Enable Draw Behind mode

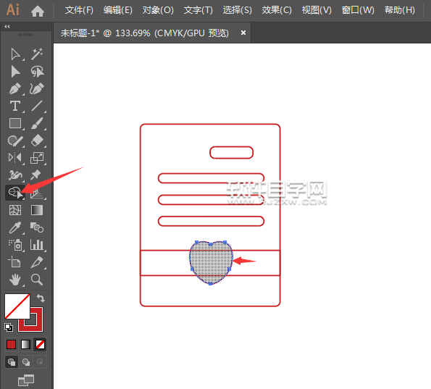click(x=26, y=362)
